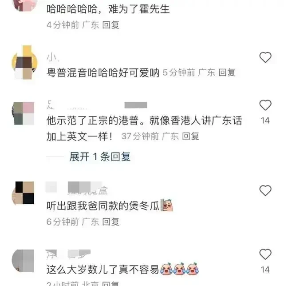The width and height of the screenshot is (284, 286).
Task: Open avatar of 港普 commenter
Action: click(23, 113)
